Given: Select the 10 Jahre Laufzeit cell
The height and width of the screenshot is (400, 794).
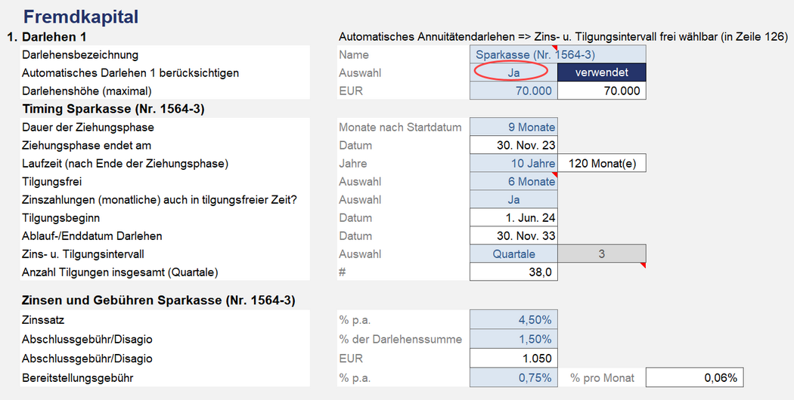Looking at the screenshot, I should (x=513, y=164).
